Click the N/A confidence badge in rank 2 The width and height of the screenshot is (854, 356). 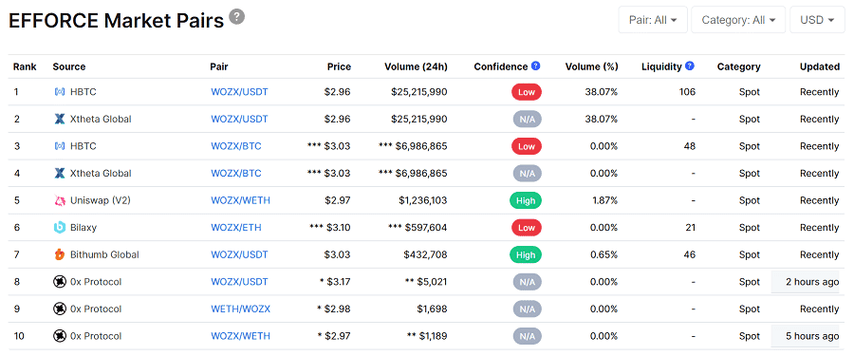(x=528, y=119)
